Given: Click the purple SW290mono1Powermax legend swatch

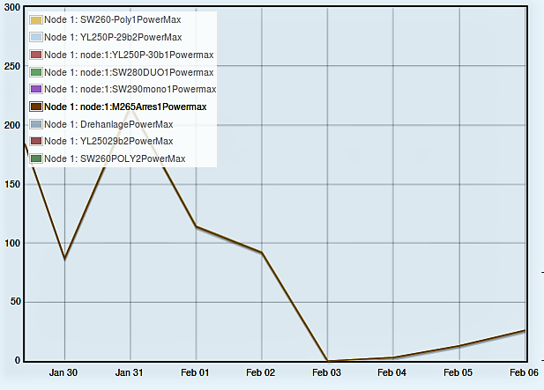Looking at the screenshot, I should point(36,90).
